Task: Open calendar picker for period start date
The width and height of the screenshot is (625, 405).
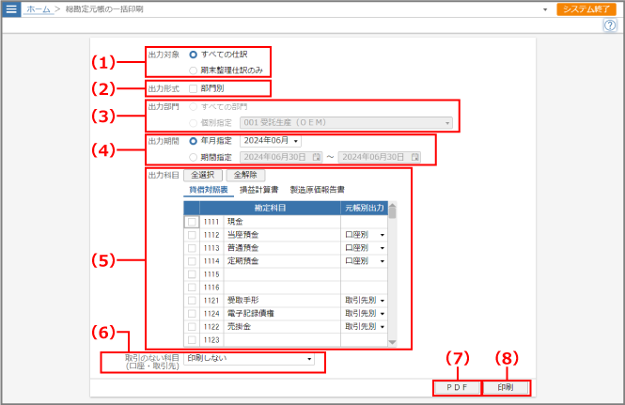Action: point(317,157)
